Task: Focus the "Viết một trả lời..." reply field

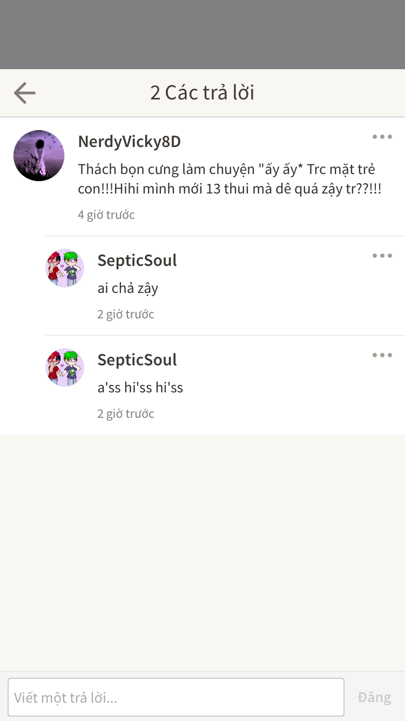Action: (x=176, y=697)
